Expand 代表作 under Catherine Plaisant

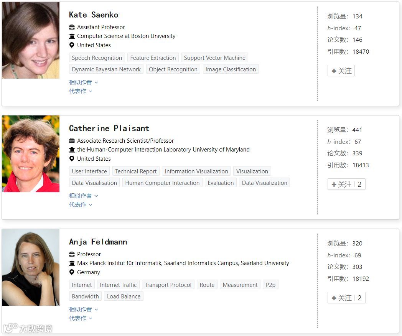coord(81,204)
